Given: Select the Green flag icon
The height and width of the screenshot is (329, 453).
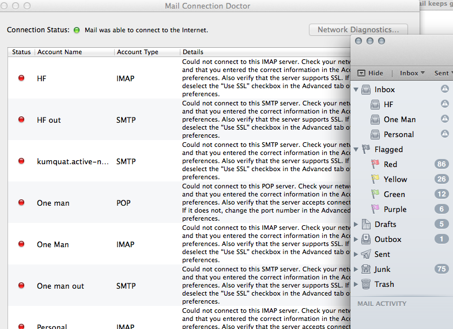Looking at the screenshot, I should click(375, 194).
